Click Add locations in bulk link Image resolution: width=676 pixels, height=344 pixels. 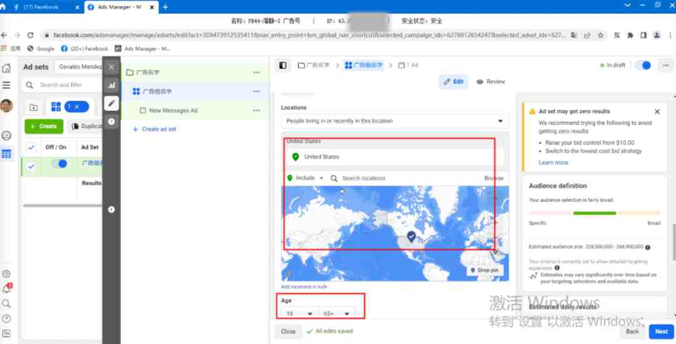[x=304, y=286]
